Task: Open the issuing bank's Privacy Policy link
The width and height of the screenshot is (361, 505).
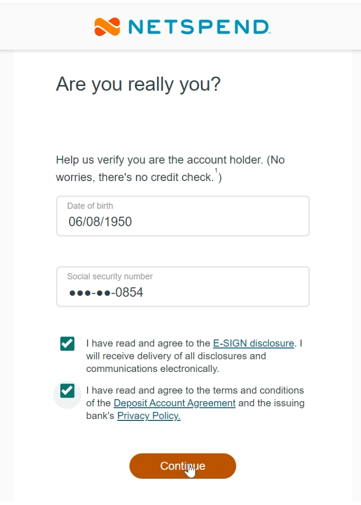Action: pos(148,416)
